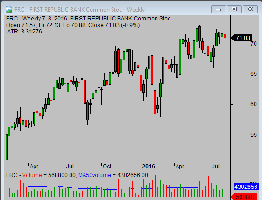Click the Open/Hi/Lo/Close quote line

click(73, 25)
